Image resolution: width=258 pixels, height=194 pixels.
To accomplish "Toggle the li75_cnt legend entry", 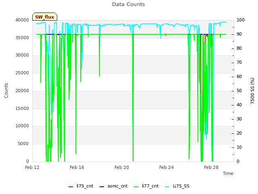I will tap(81, 186).
